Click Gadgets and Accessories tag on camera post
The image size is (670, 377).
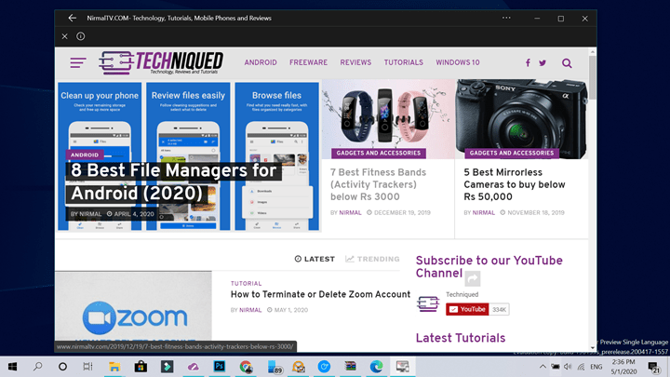click(512, 153)
